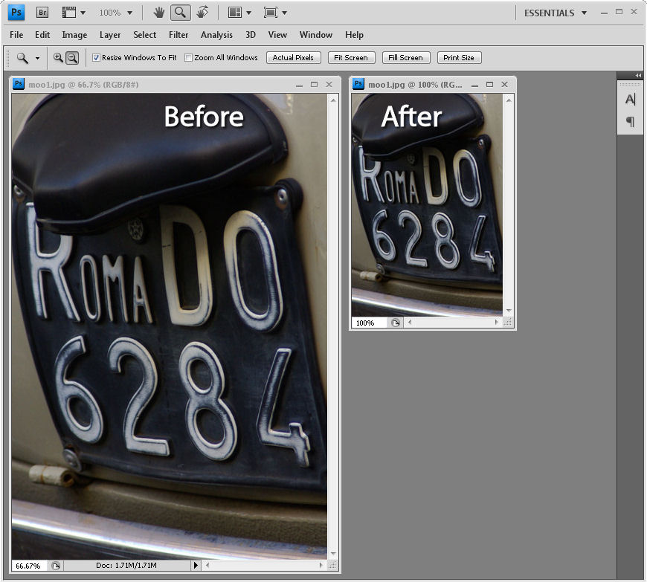
Task: Select the Rotate View tool
Action: 202,13
